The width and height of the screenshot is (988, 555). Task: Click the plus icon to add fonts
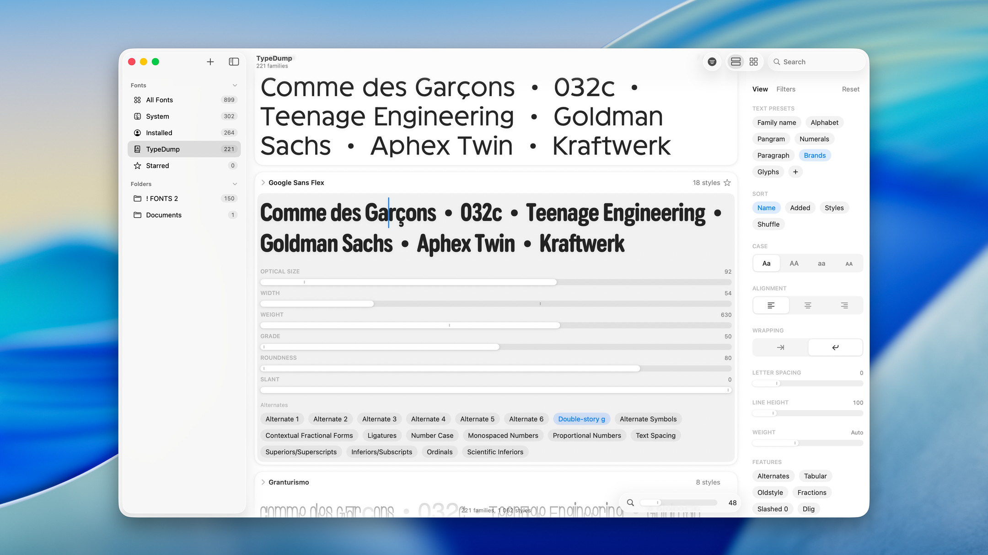tap(210, 62)
